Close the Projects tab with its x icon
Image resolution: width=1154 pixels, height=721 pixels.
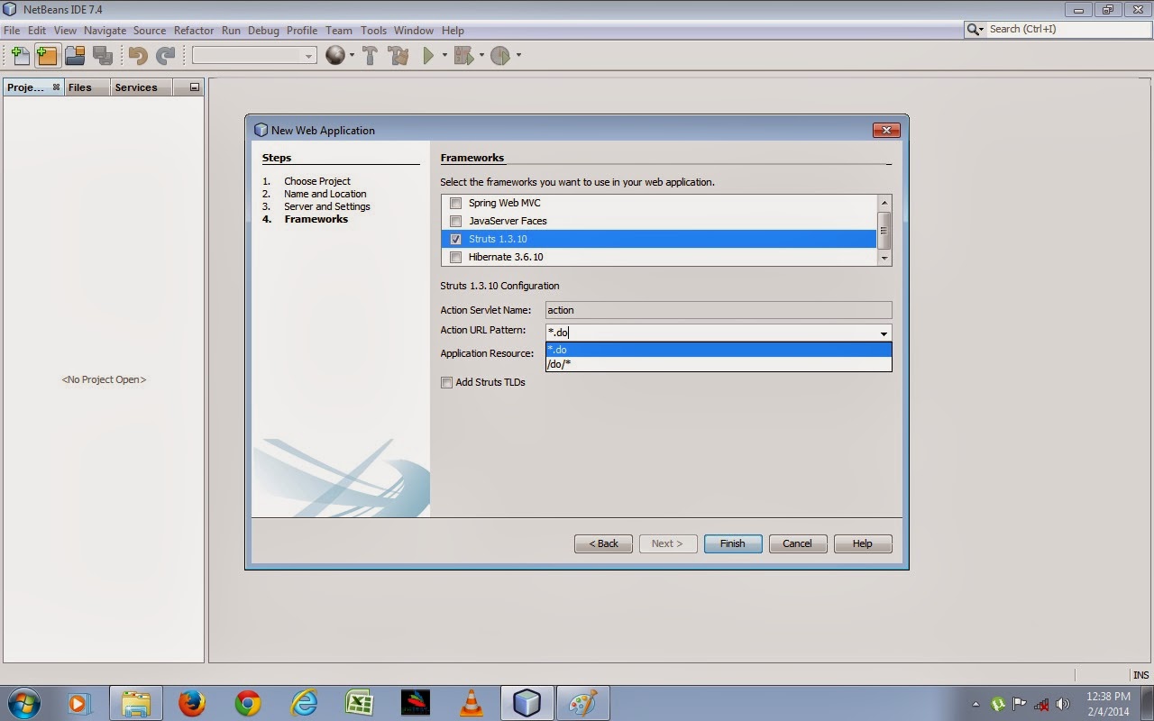56,87
